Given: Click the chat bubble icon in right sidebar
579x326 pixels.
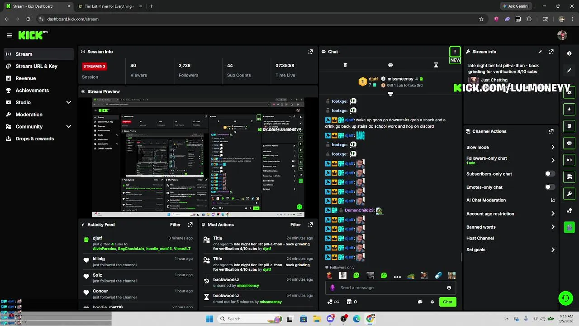Looking at the screenshot, I should (570, 143).
